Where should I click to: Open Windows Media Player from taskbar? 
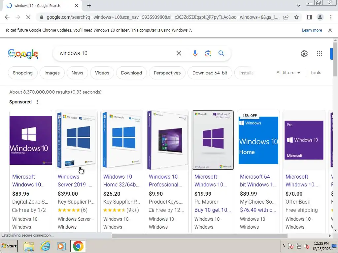pos(61,246)
